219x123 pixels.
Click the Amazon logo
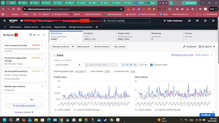click(13, 21)
